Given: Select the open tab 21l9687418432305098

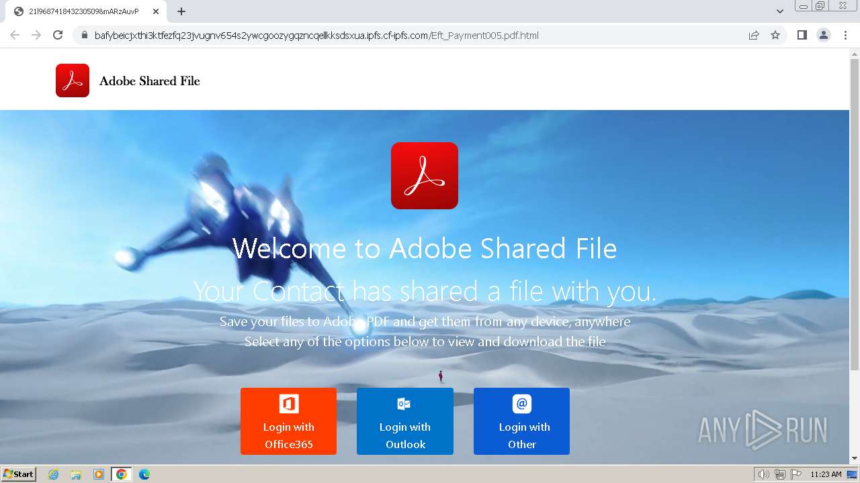Looking at the screenshot, I should [87, 11].
